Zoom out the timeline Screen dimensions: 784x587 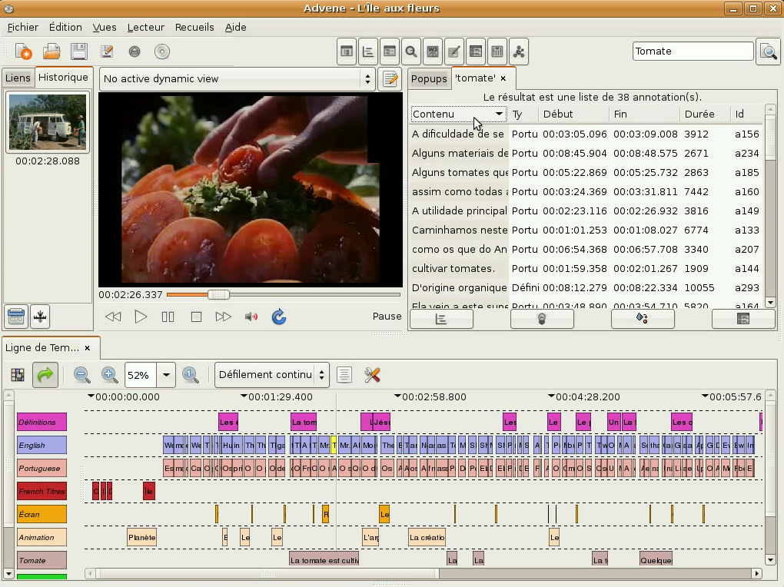pos(82,375)
